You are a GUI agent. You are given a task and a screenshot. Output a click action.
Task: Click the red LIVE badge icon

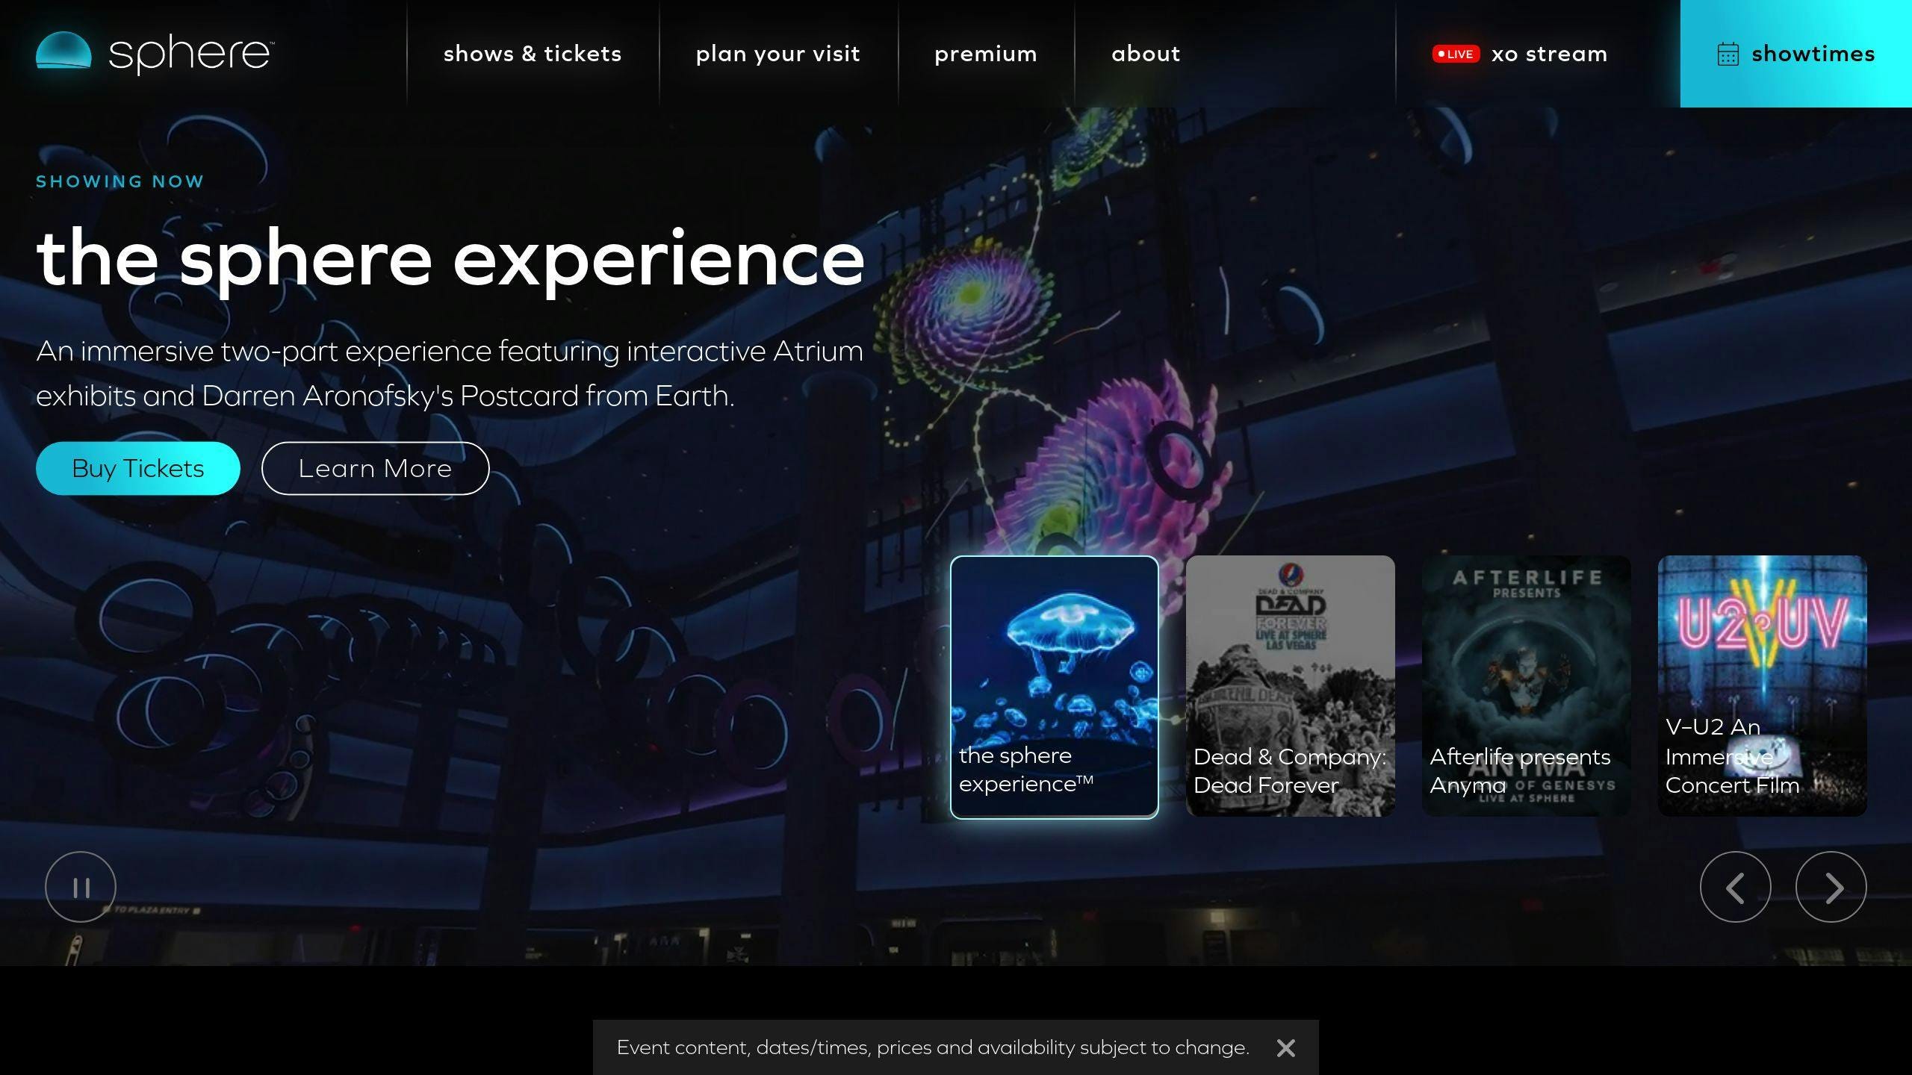pos(1455,54)
